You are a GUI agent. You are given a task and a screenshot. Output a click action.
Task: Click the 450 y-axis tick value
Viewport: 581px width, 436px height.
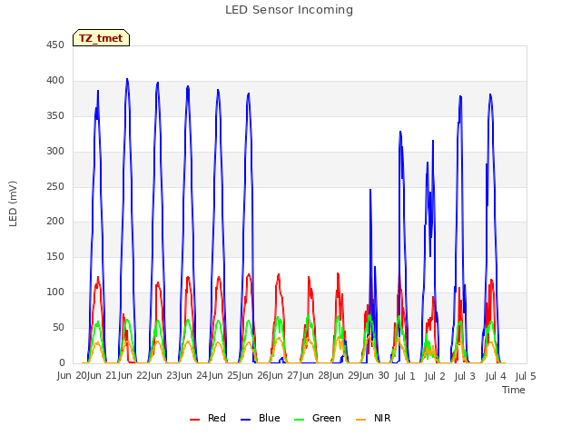tap(55, 45)
